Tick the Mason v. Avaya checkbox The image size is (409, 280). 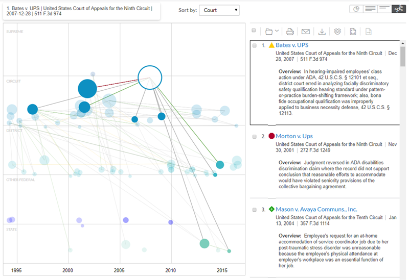pyautogui.click(x=254, y=209)
